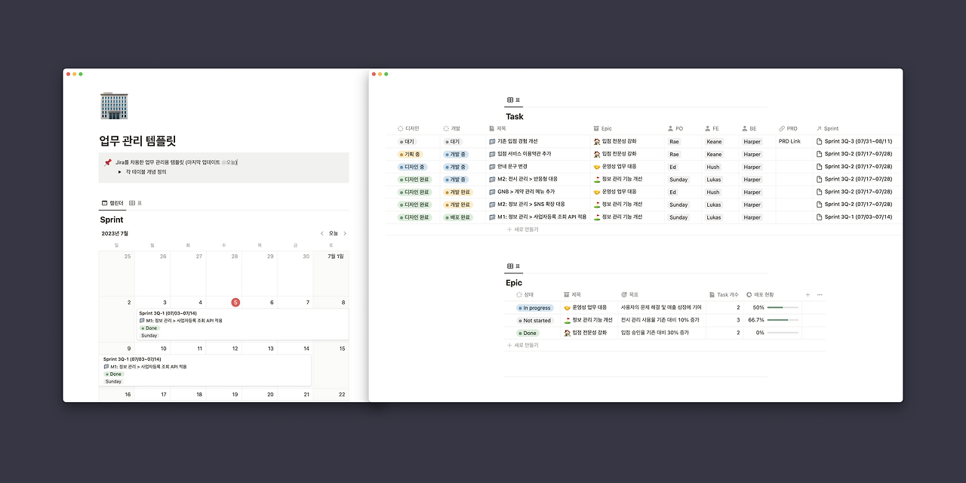Open the 개발 column header in Task table
The image size is (966, 483).
pyautogui.click(x=451, y=129)
